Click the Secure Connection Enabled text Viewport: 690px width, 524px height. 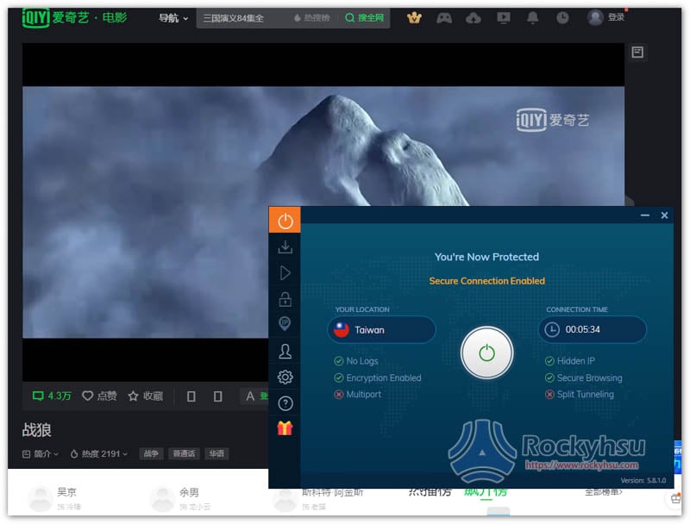pyautogui.click(x=486, y=281)
